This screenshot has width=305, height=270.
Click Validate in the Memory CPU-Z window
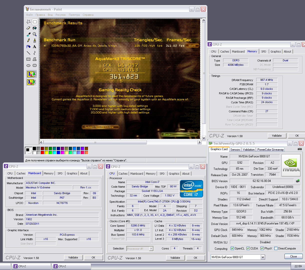[x=277, y=136]
